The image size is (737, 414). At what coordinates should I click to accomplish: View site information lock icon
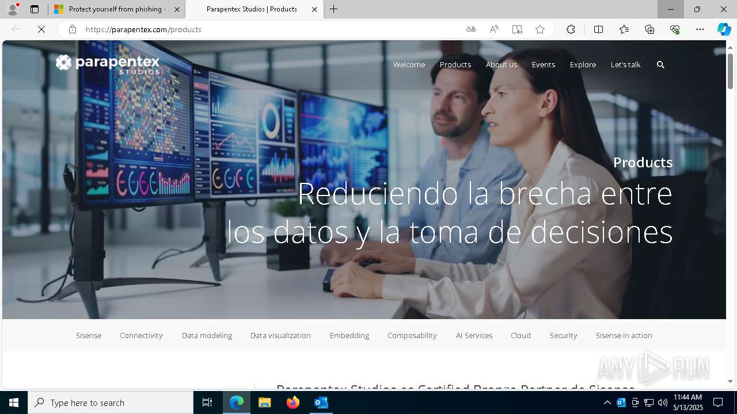pos(73,29)
